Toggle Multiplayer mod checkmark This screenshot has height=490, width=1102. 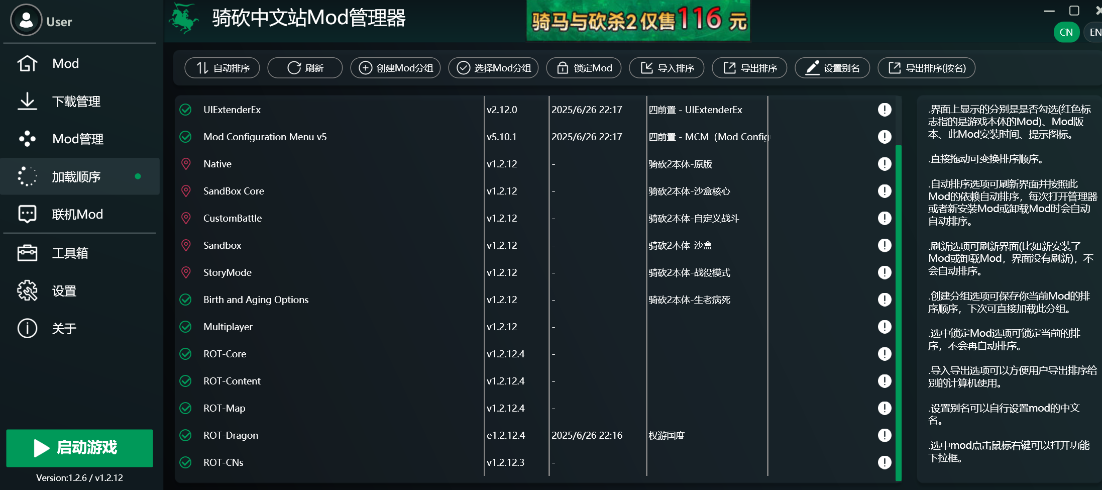(186, 327)
